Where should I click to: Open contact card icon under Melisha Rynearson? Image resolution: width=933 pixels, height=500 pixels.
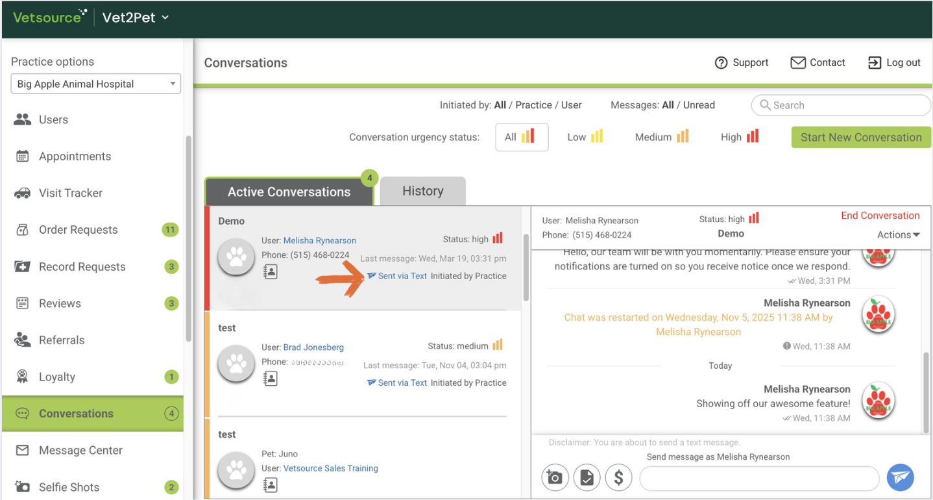click(x=271, y=272)
